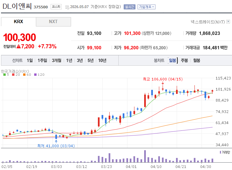232x170 pixels.
Task: Click the 넥스트레이드(NXT) link
Action: (x=208, y=22)
